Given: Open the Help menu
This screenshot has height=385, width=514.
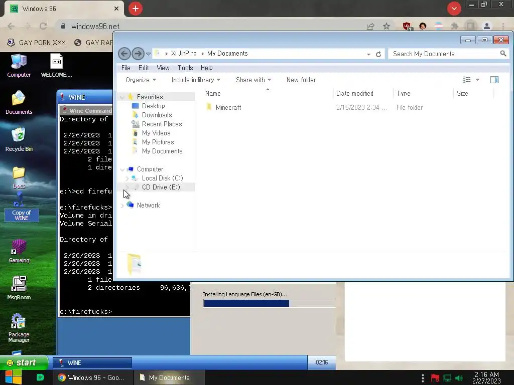Looking at the screenshot, I should coord(206,68).
